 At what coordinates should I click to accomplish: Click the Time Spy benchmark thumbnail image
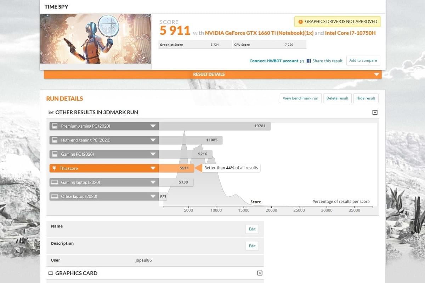tap(96, 39)
